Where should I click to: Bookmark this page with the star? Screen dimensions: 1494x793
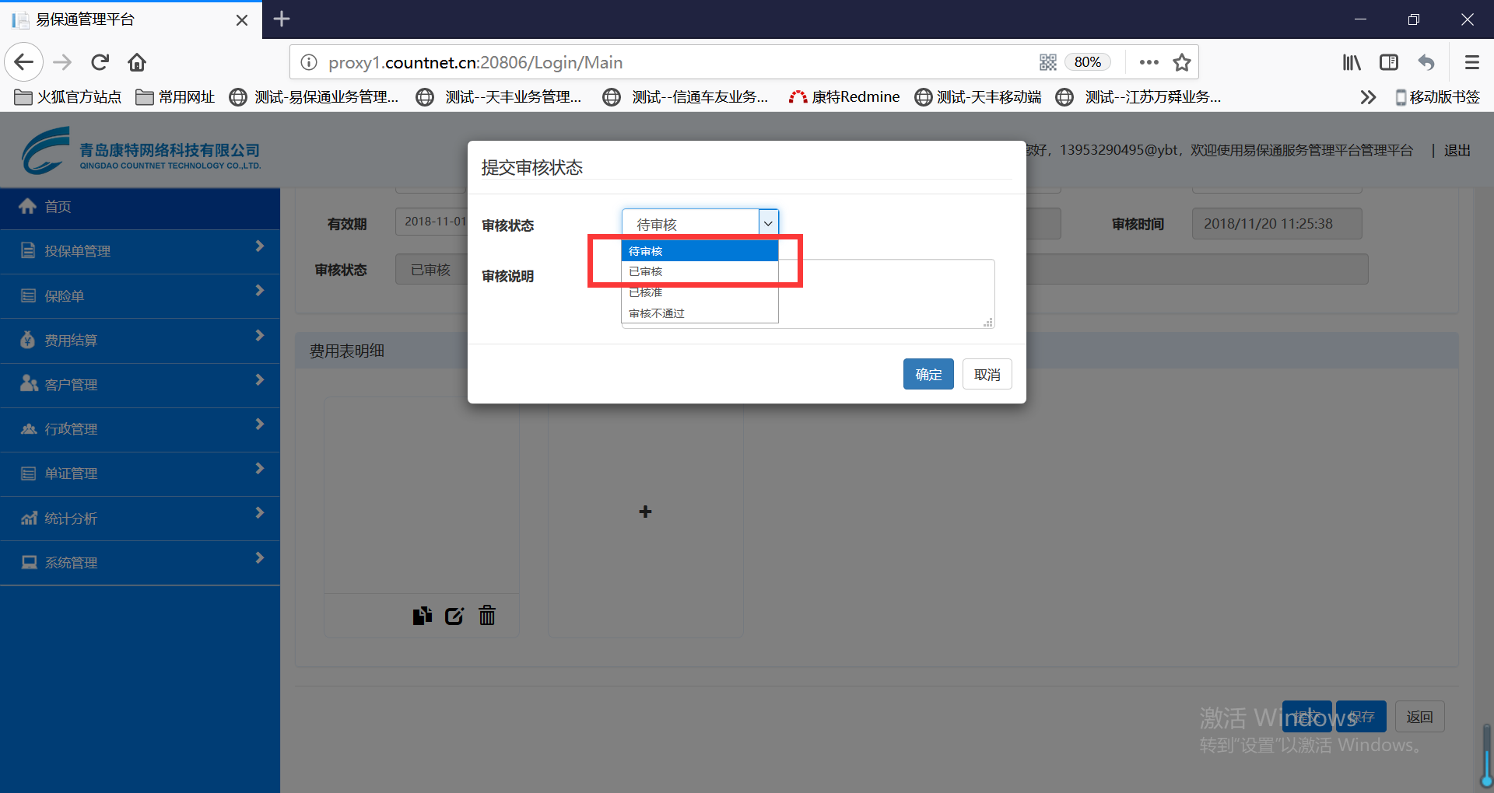1182,62
